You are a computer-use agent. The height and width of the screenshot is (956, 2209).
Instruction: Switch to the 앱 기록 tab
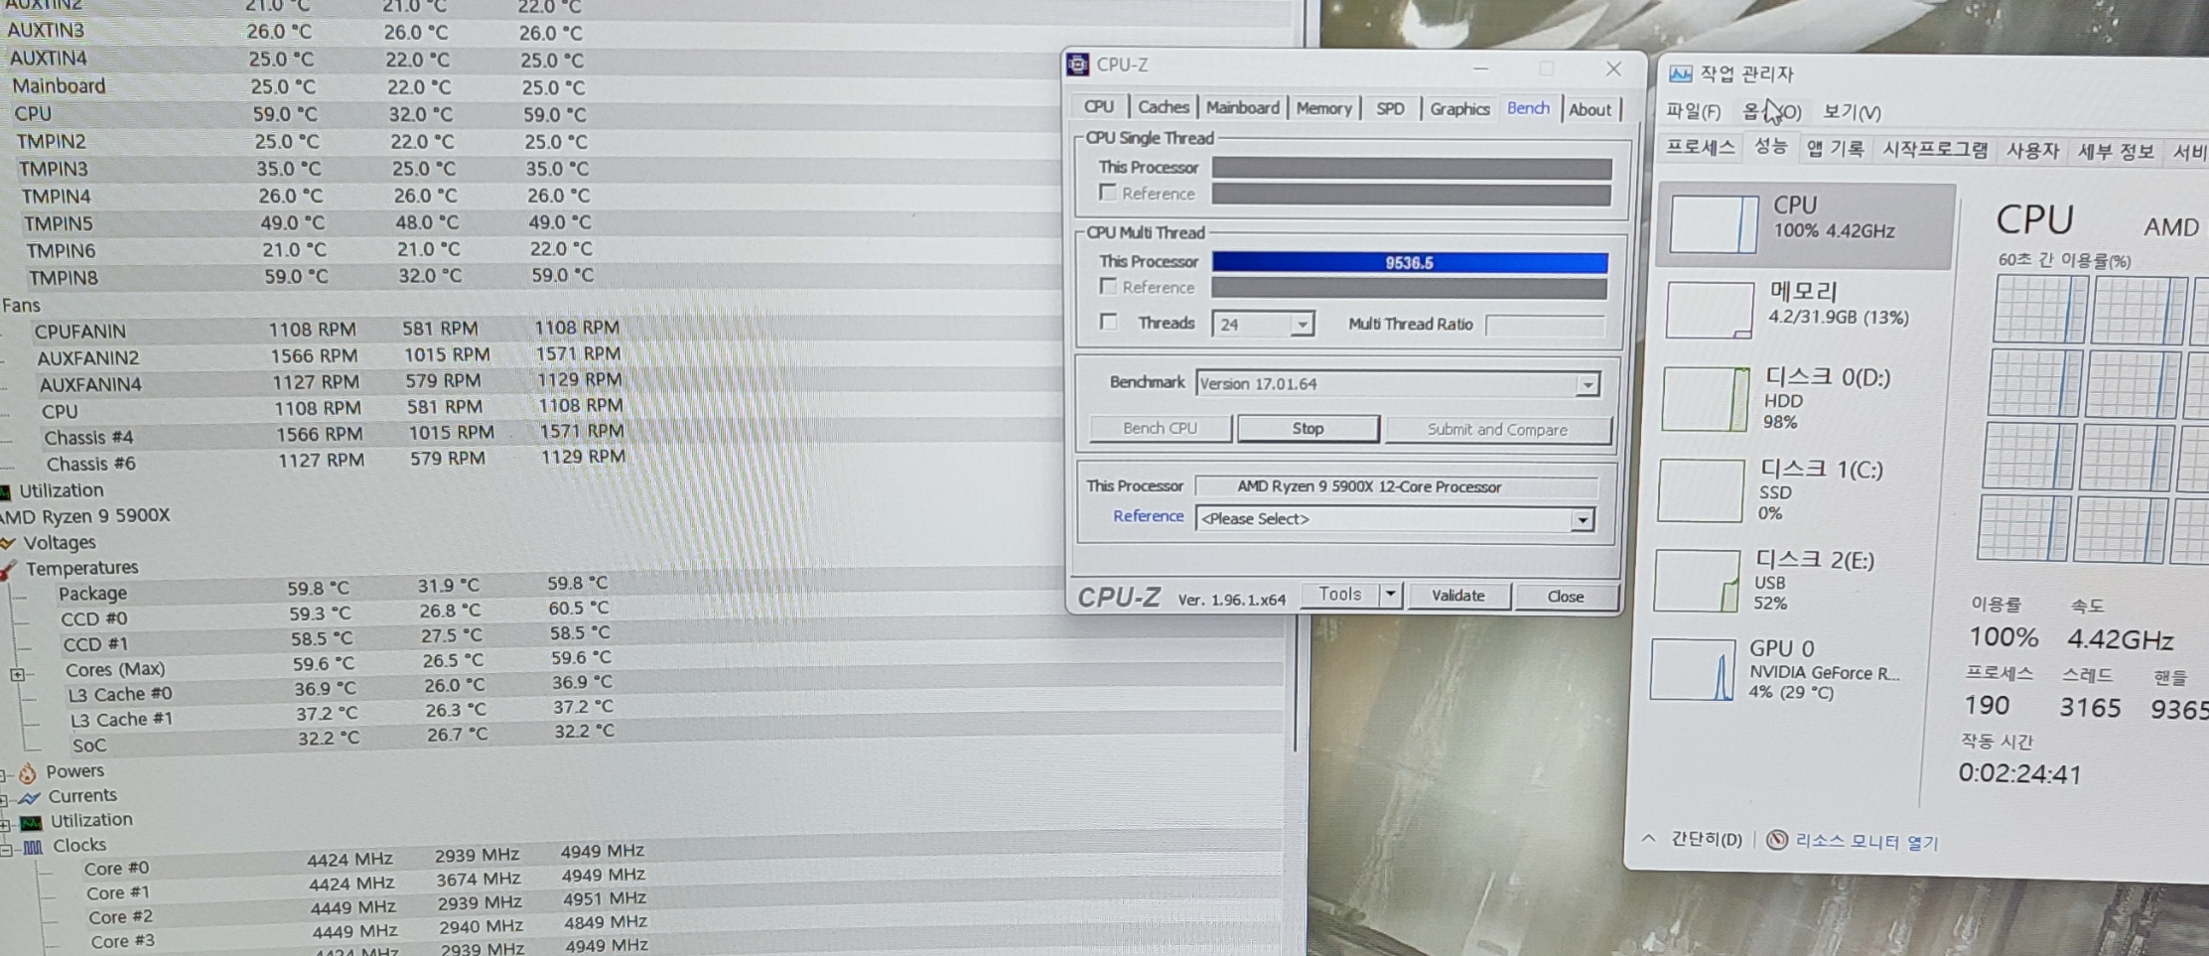pos(1835,149)
